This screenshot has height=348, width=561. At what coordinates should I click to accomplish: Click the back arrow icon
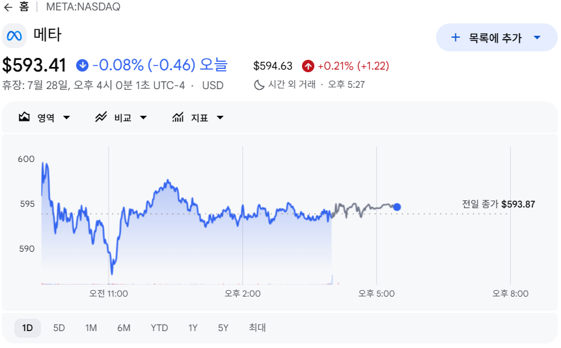(8, 7)
